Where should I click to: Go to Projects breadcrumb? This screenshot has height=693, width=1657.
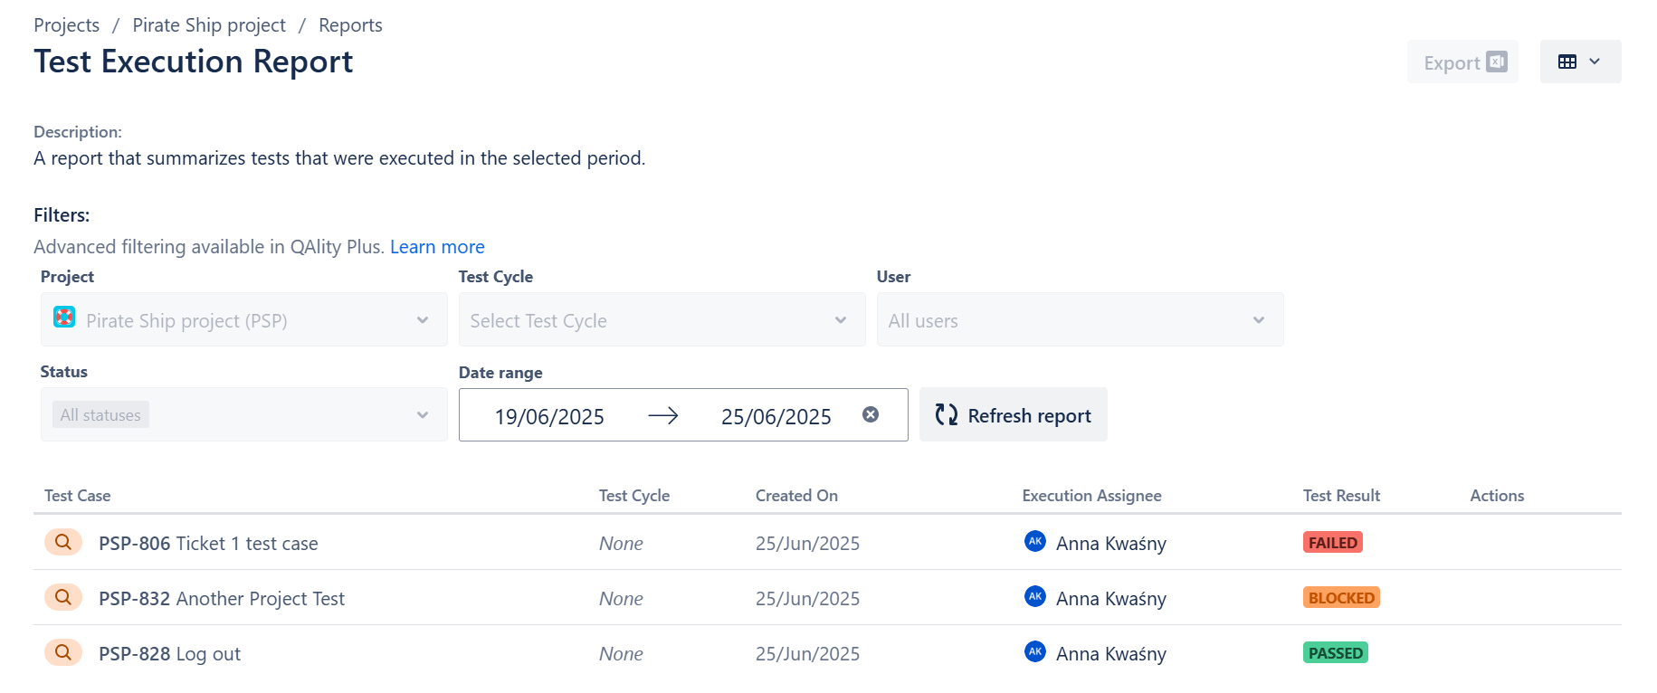coord(67,25)
